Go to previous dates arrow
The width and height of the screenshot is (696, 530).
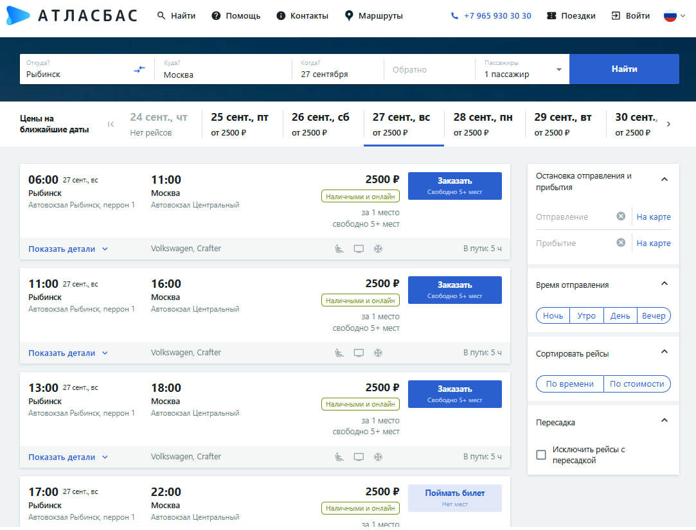(x=111, y=124)
